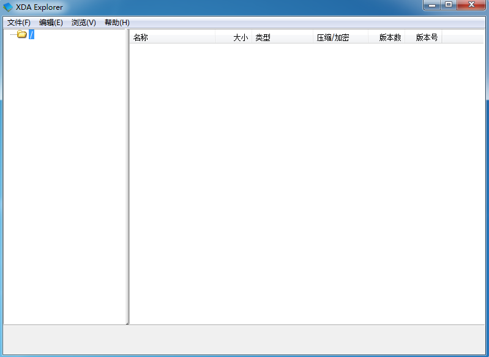Select the root folder icon in tree
The height and width of the screenshot is (357, 489).
point(22,34)
